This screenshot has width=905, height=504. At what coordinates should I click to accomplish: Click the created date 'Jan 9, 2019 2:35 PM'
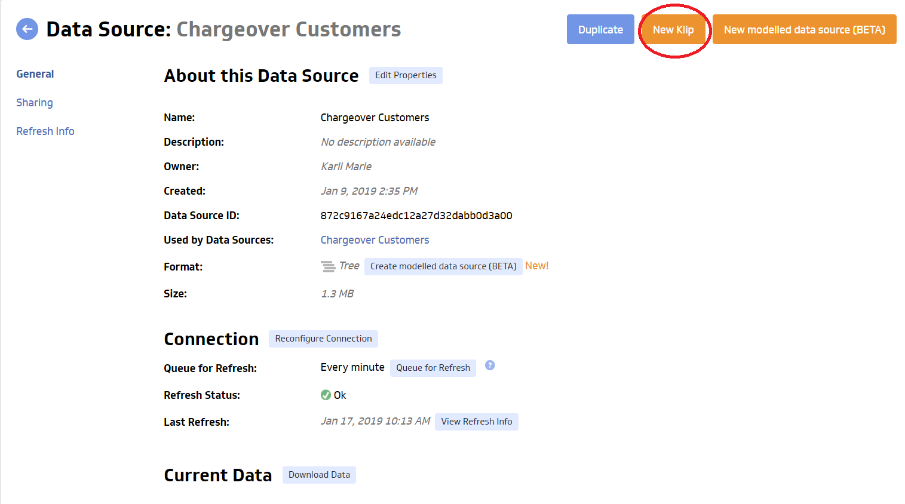point(369,191)
